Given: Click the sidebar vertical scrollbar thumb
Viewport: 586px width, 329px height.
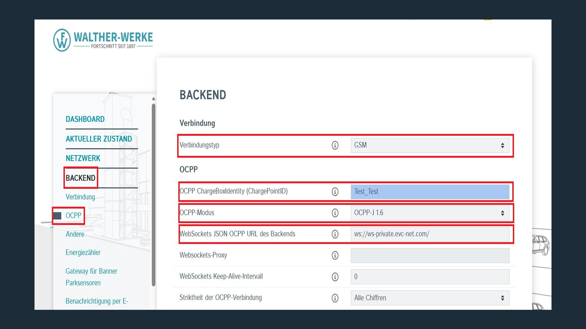Looking at the screenshot, I should [154, 195].
